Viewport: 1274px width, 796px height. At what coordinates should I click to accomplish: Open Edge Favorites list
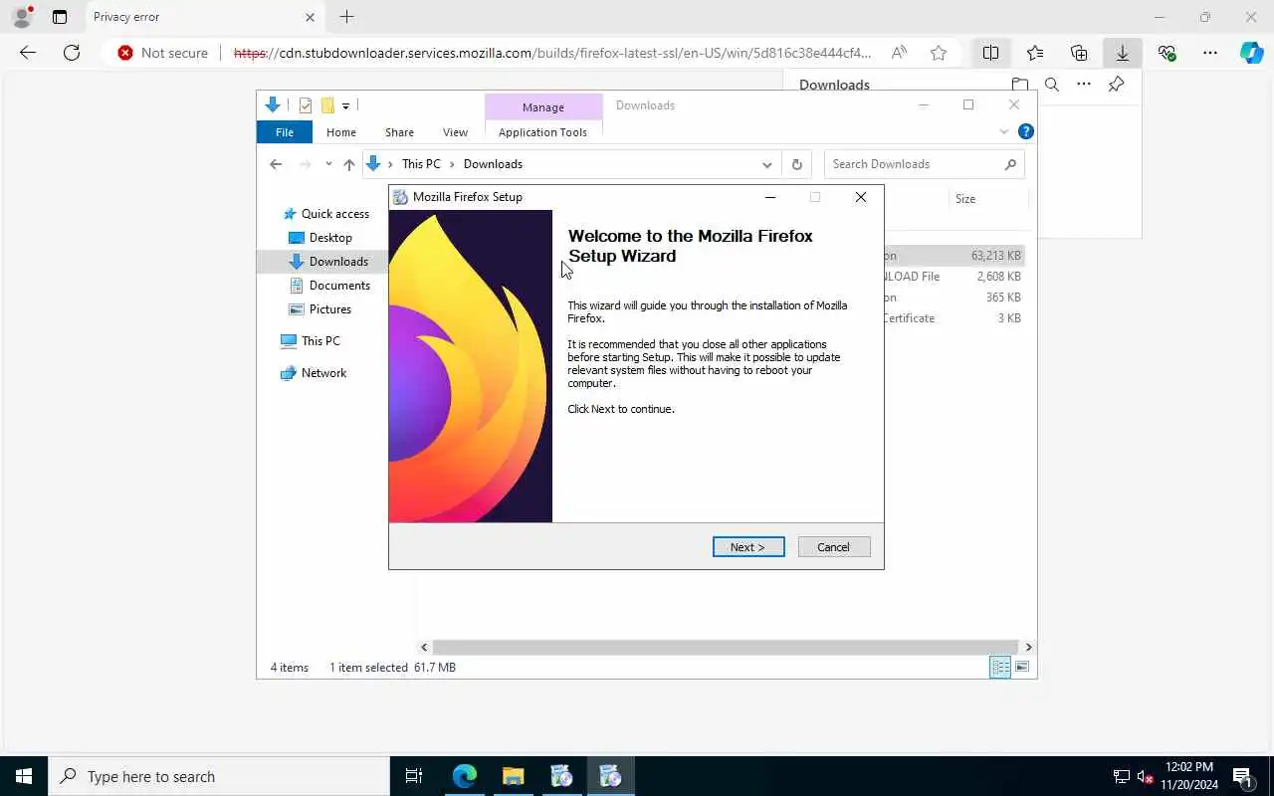[1035, 53]
